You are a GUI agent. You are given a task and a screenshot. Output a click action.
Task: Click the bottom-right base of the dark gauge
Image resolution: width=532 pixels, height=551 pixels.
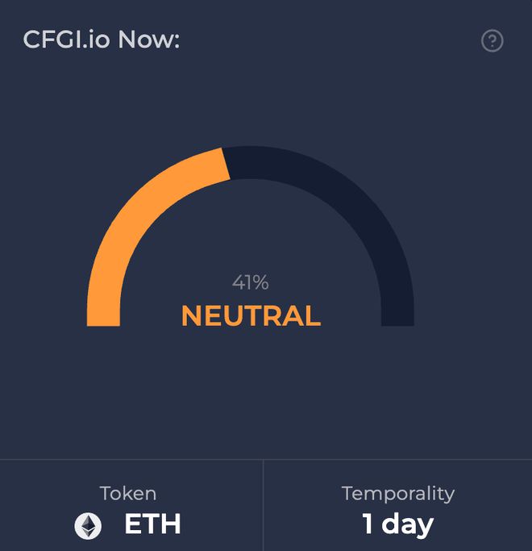coord(397,319)
